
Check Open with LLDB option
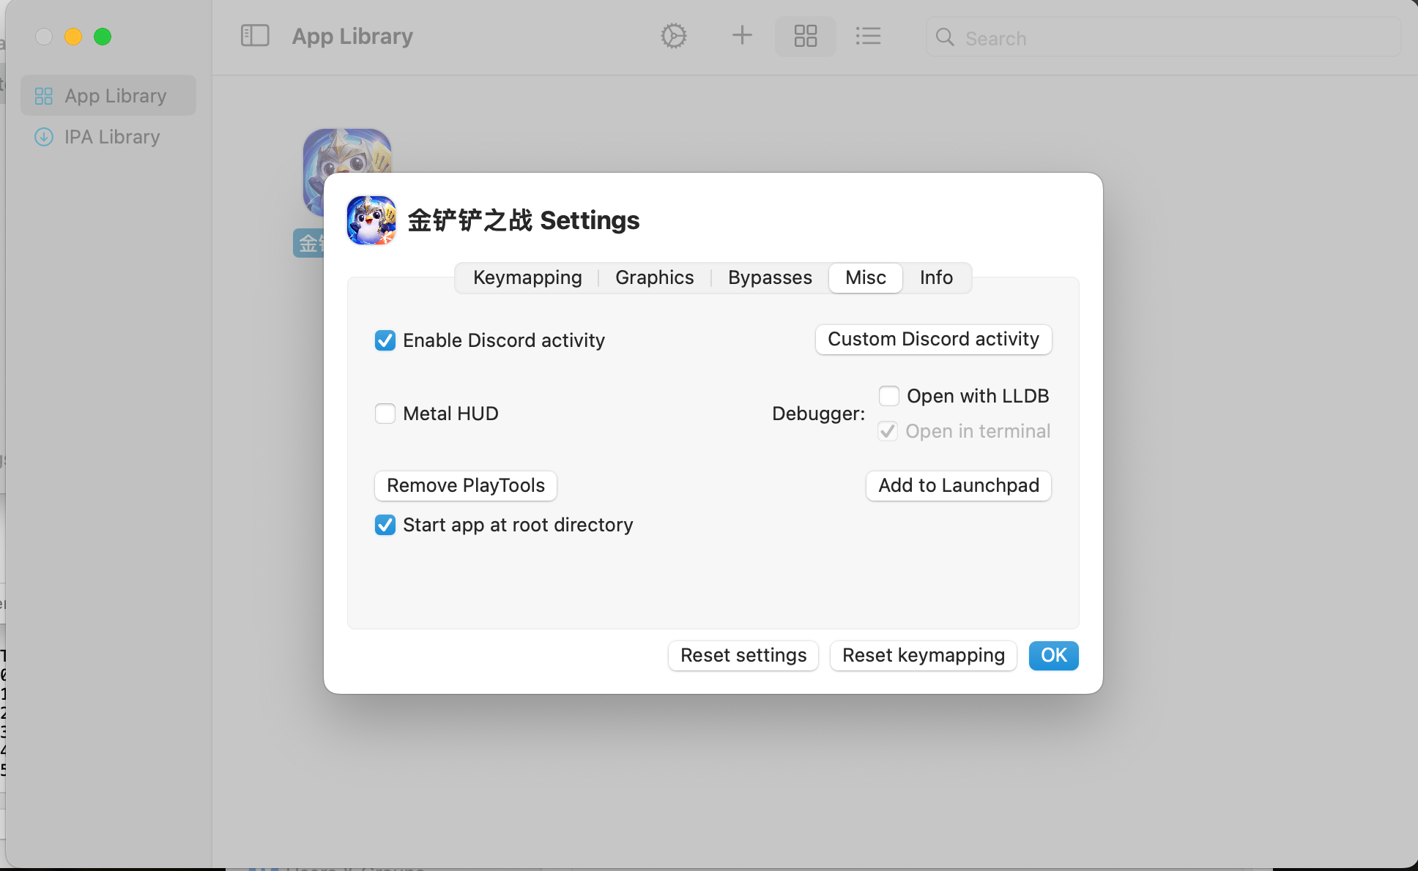coord(889,396)
